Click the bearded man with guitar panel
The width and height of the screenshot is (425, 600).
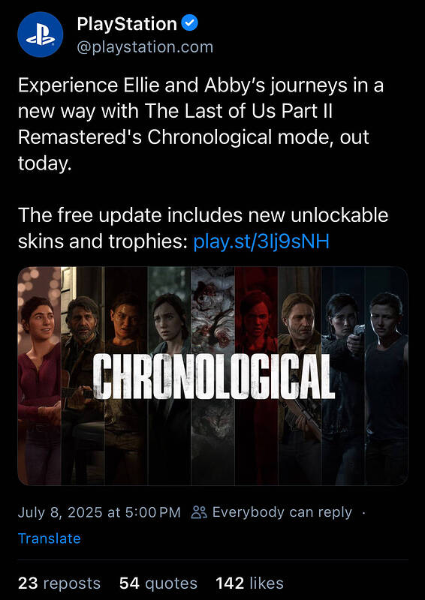(x=83, y=376)
